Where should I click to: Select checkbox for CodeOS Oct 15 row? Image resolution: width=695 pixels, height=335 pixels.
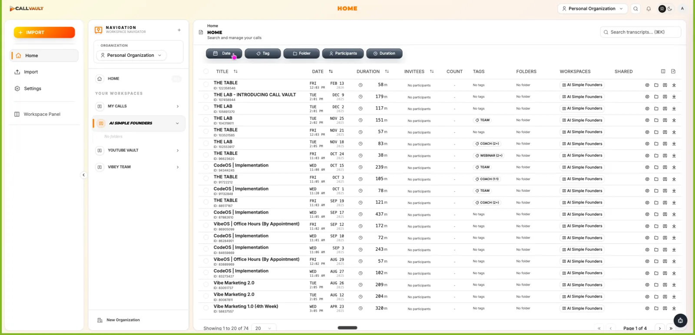coord(206,167)
